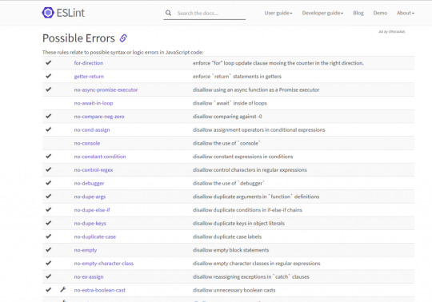Image resolution: width=432 pixels, height=302 pixels.
Task: Open the no-await-in-loop rule link
Action: coord(94,103)
